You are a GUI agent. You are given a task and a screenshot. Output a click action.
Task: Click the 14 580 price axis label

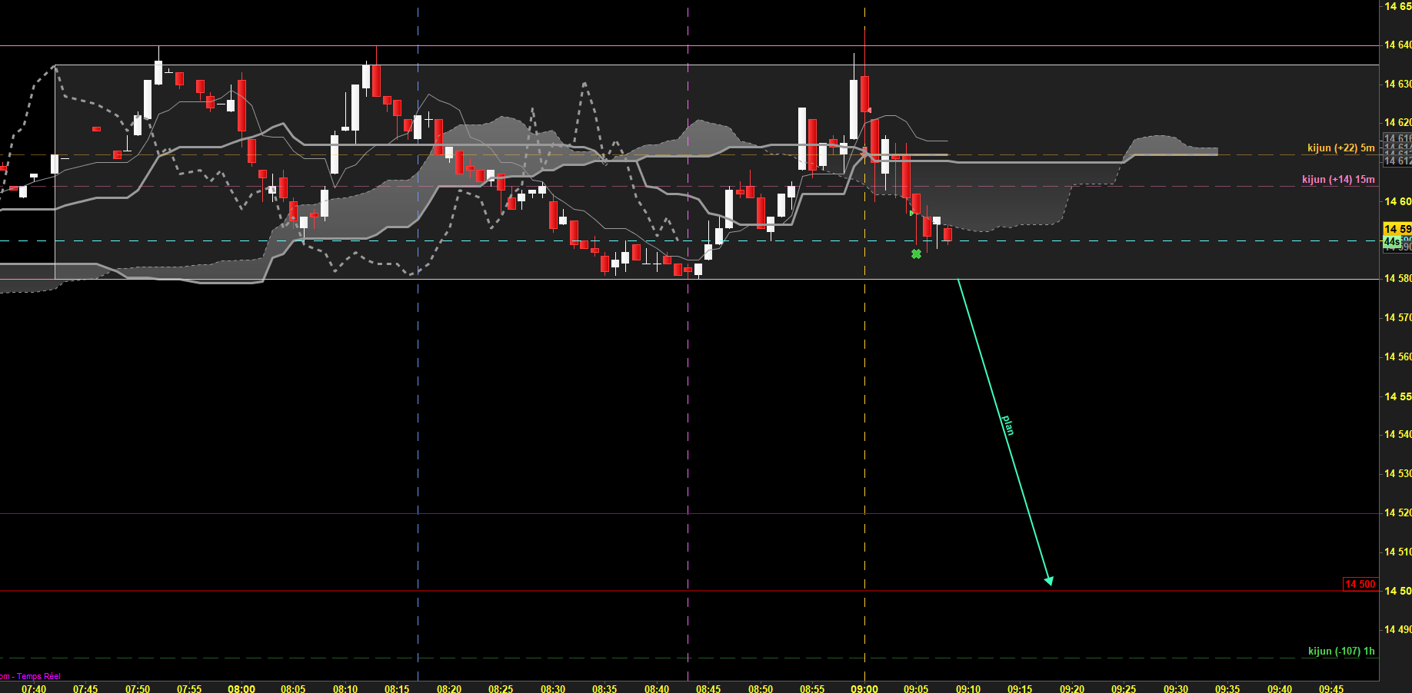point(1398,278)
